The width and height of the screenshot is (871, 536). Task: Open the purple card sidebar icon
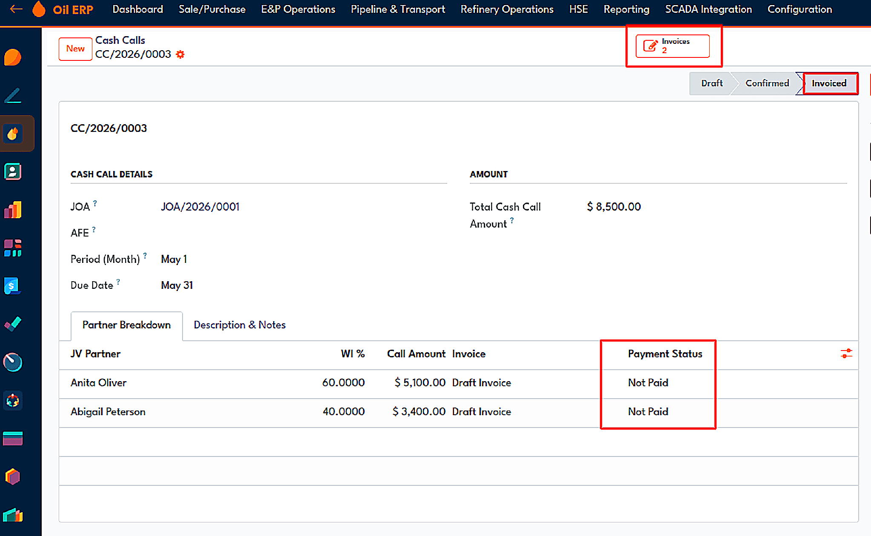(x=13, y=439)
